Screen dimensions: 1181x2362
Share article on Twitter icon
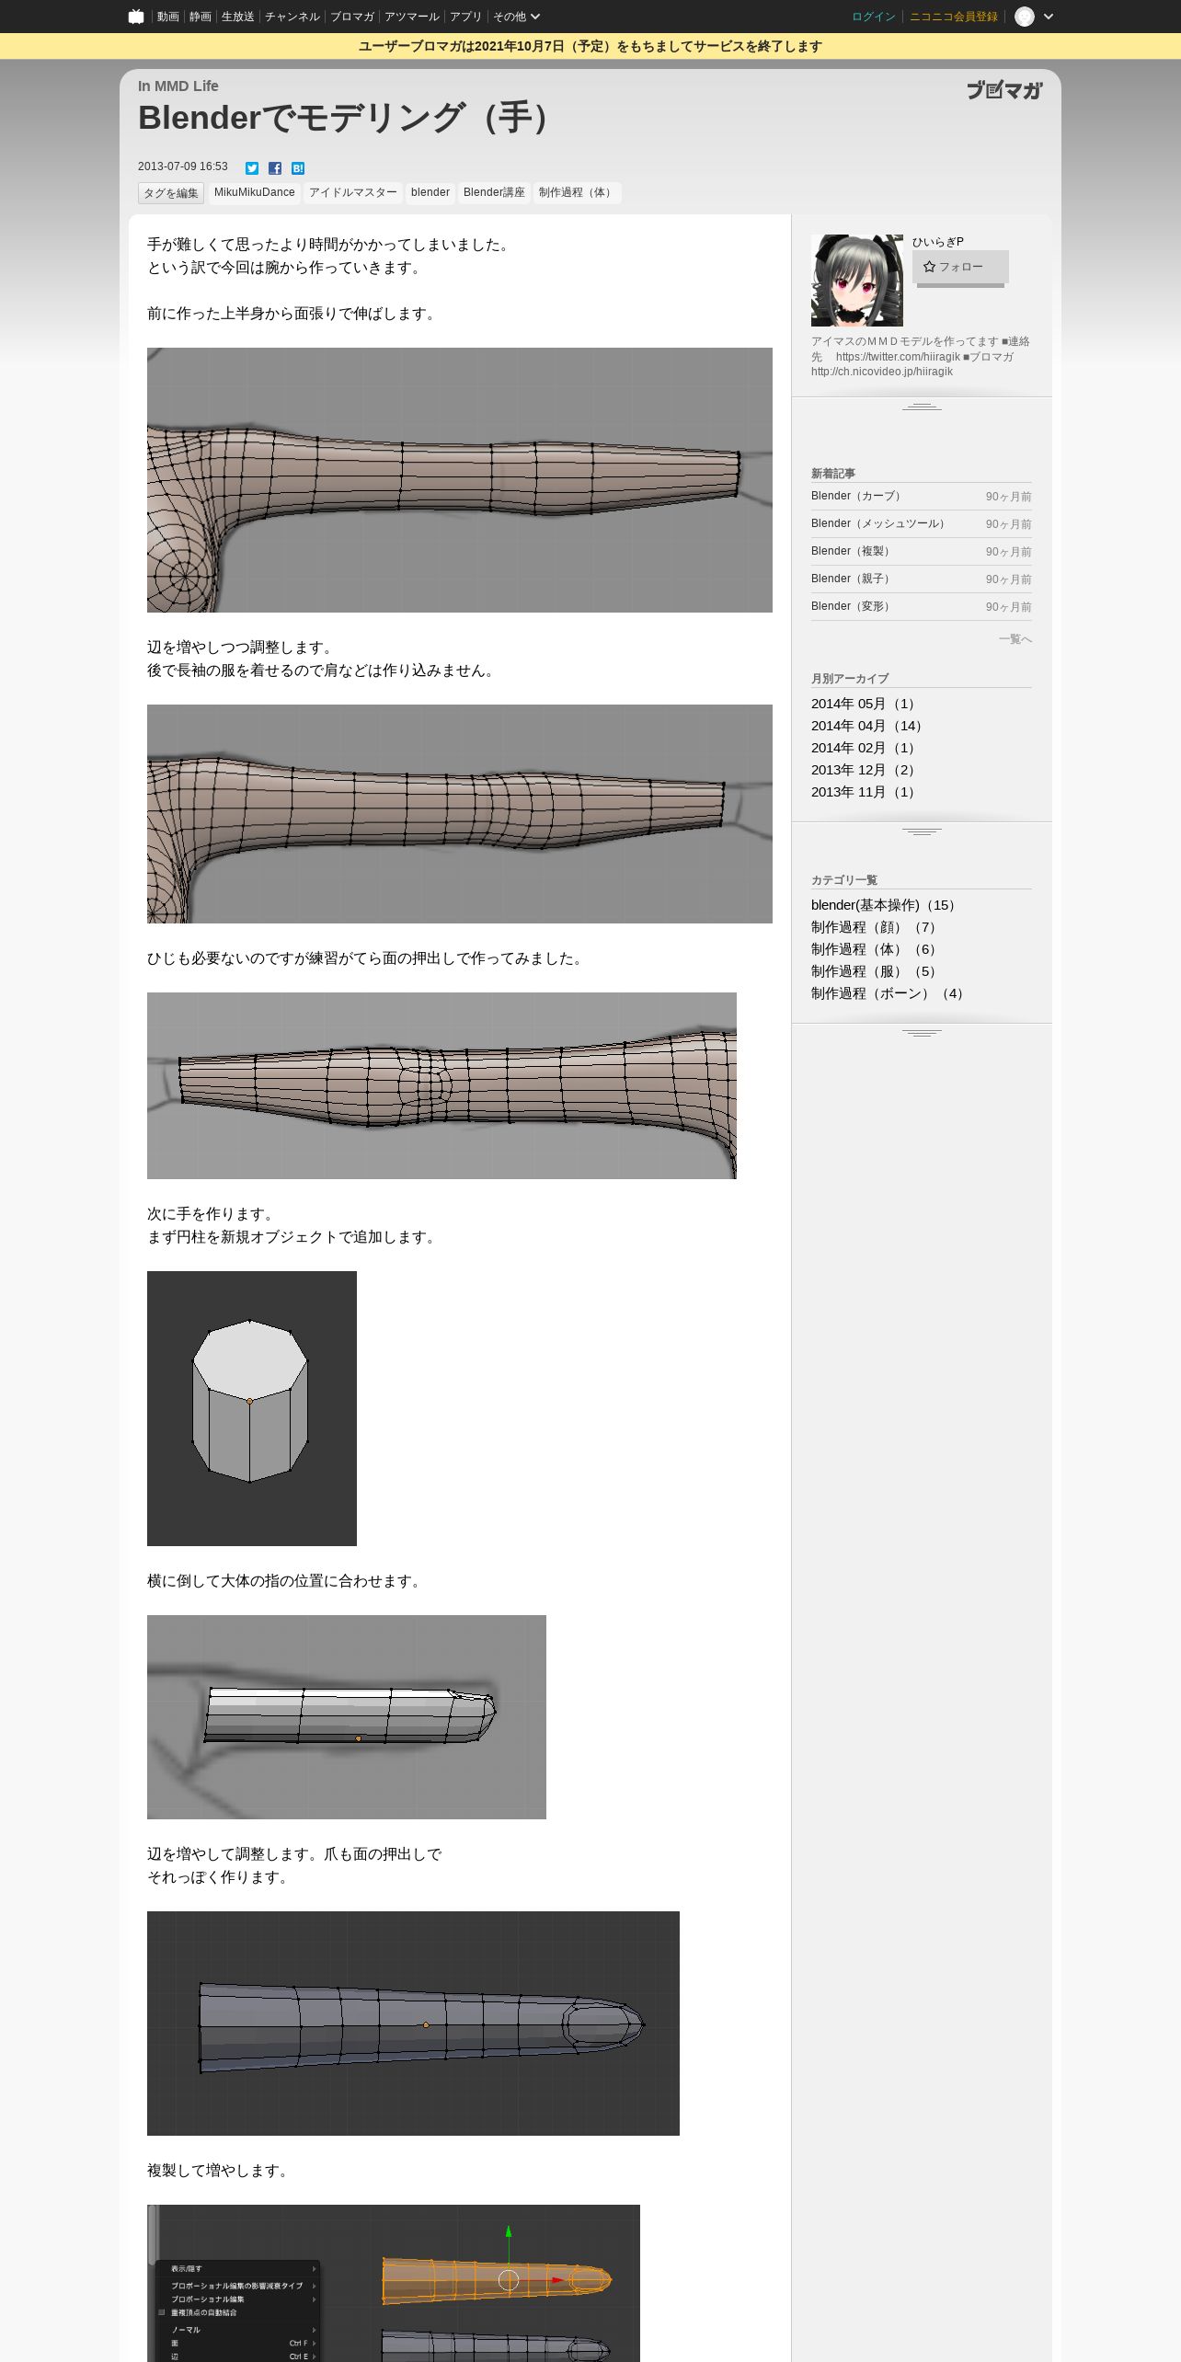[252, 167]
